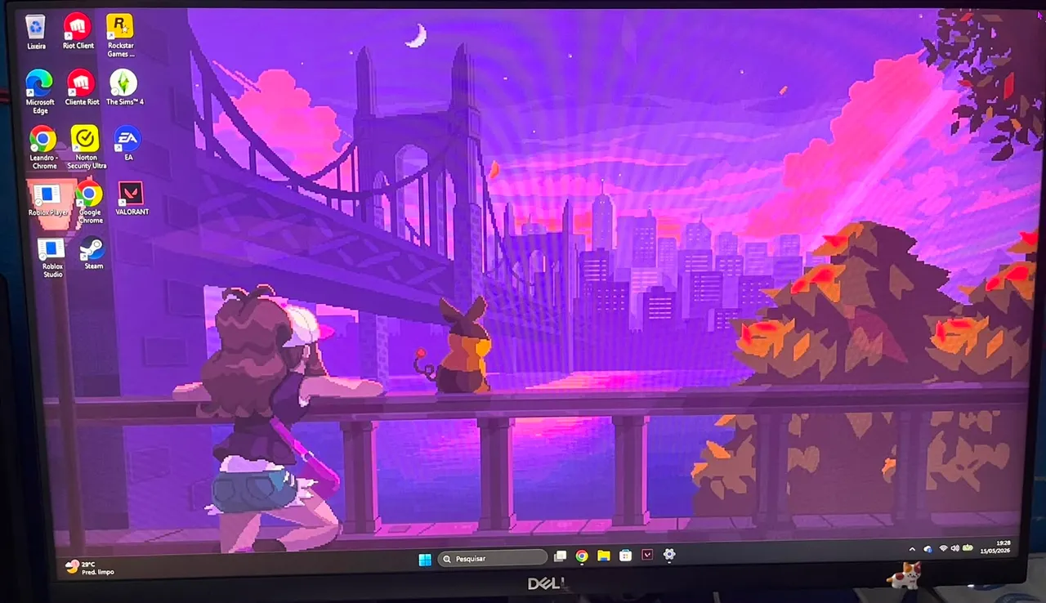Open Microsoft Store from the taskbar
This screenshot has width=1046, height=603.
pos(625,556)
